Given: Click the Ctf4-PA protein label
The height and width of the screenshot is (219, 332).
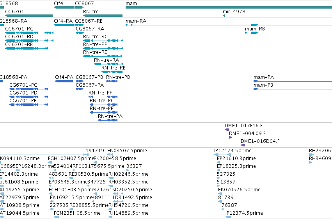Looking at the screenshot, I should pos(64,77).
